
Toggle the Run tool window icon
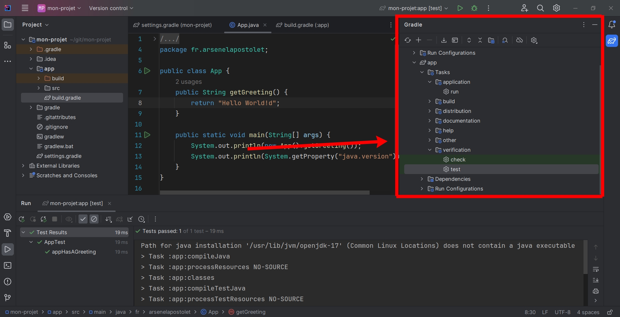click(x=7, y=249)
